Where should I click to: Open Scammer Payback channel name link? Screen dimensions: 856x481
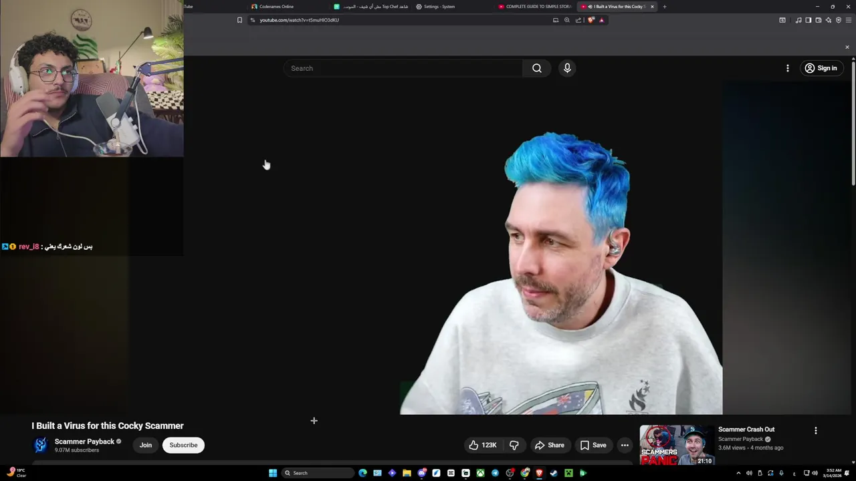click(84, 442)
